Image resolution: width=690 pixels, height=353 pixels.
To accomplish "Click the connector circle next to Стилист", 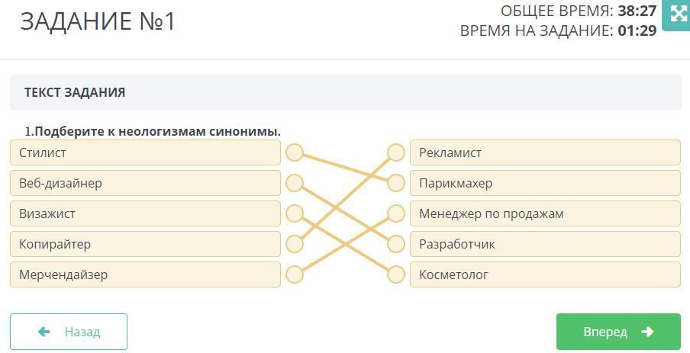I will click(295, 152).
